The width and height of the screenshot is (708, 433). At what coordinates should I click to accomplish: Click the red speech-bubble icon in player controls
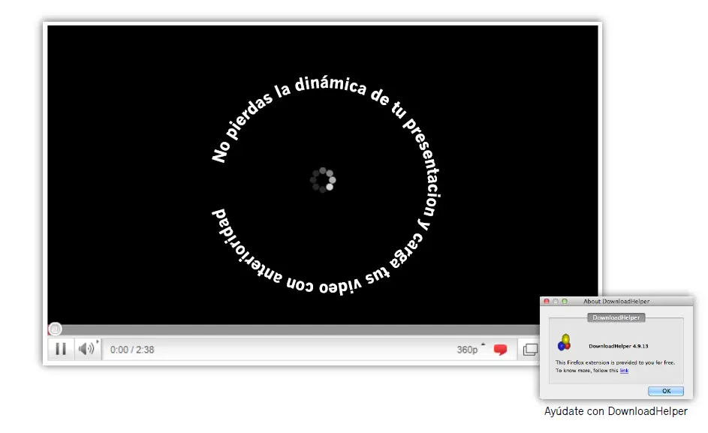coord(499,350)
